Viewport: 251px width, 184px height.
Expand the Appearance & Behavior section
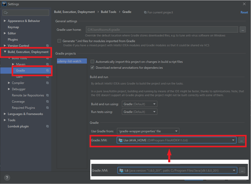tap(5, 21)
